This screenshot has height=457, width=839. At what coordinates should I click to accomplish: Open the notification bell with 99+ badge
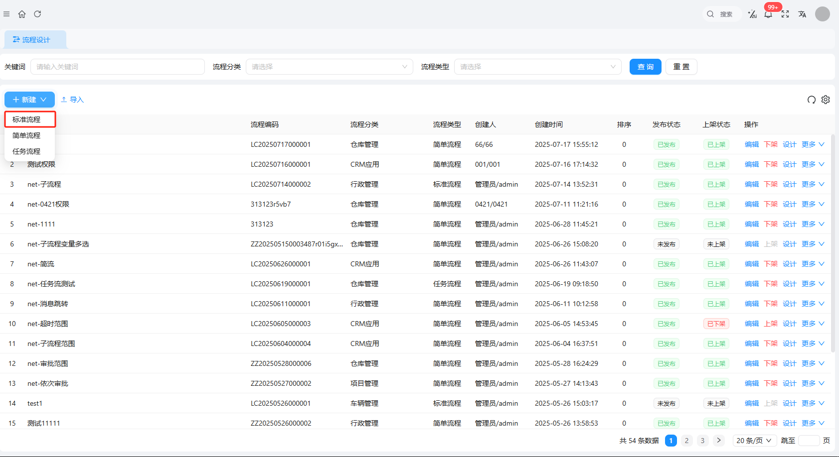(768, 14)
